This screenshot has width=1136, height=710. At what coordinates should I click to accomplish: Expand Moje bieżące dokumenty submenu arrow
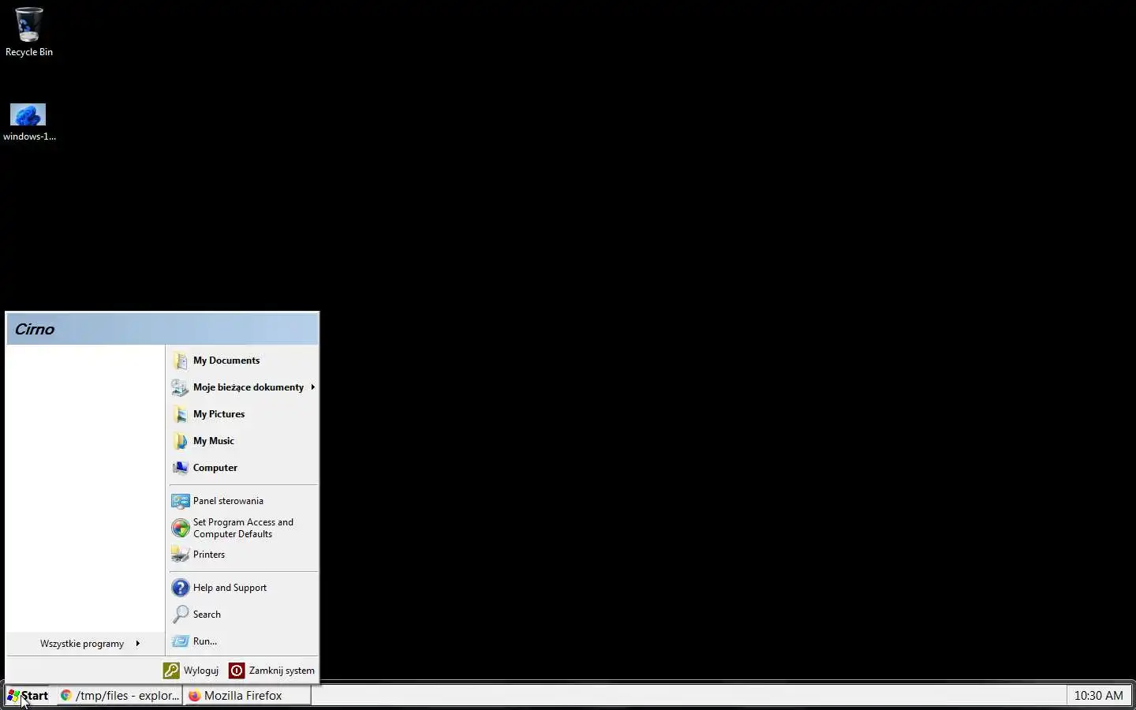pos(312,387)
